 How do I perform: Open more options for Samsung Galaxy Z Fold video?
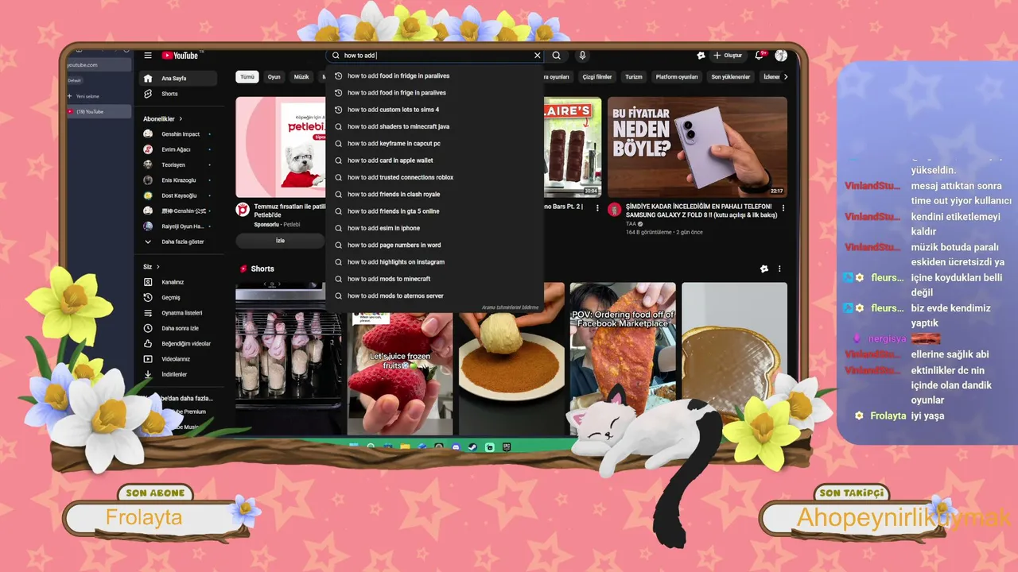pyautogui.click(x=783, y=208)
